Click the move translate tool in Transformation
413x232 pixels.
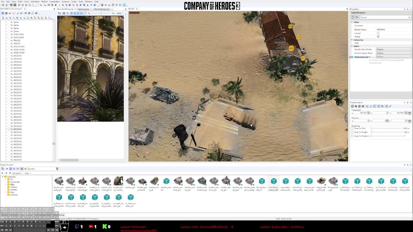352,106
